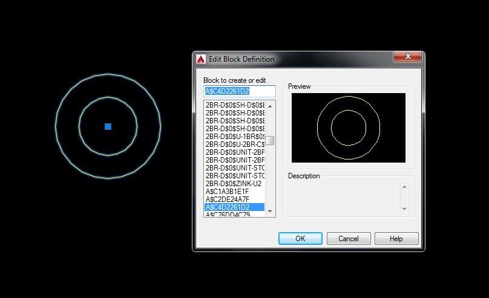
Task: Click highlighted A$C4D2261D2 row in list
Action: coord(235,207)
